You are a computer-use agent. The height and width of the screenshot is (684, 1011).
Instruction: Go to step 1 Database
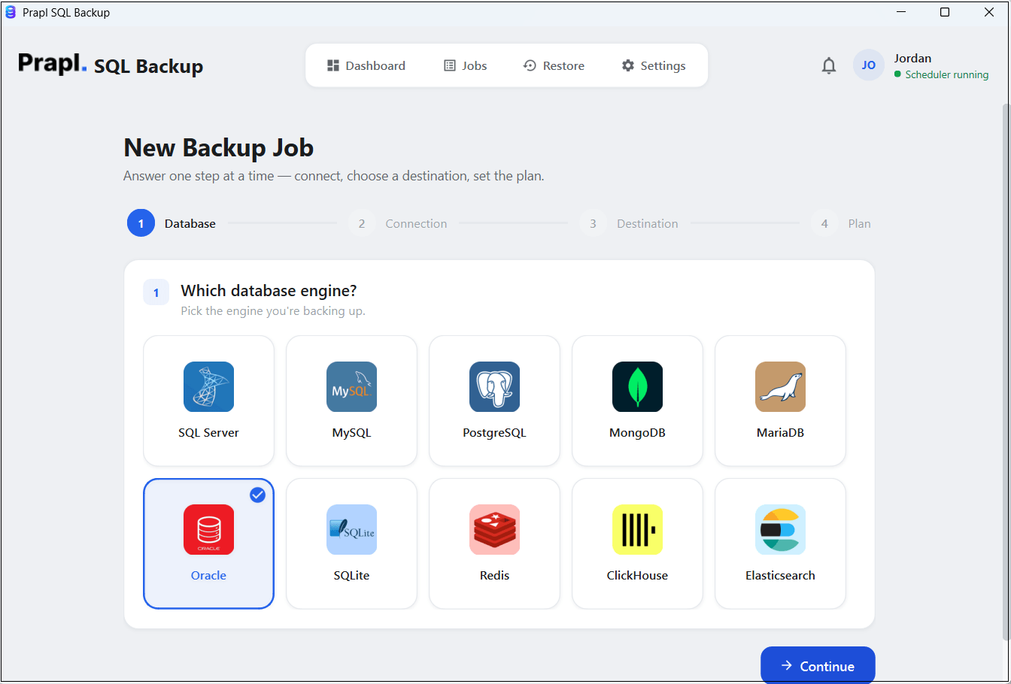coord(172,223)
